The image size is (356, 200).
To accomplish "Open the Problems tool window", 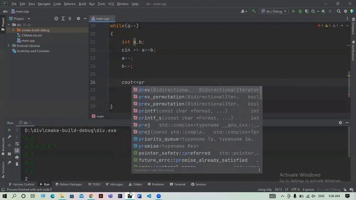I will tap(156, 184).
